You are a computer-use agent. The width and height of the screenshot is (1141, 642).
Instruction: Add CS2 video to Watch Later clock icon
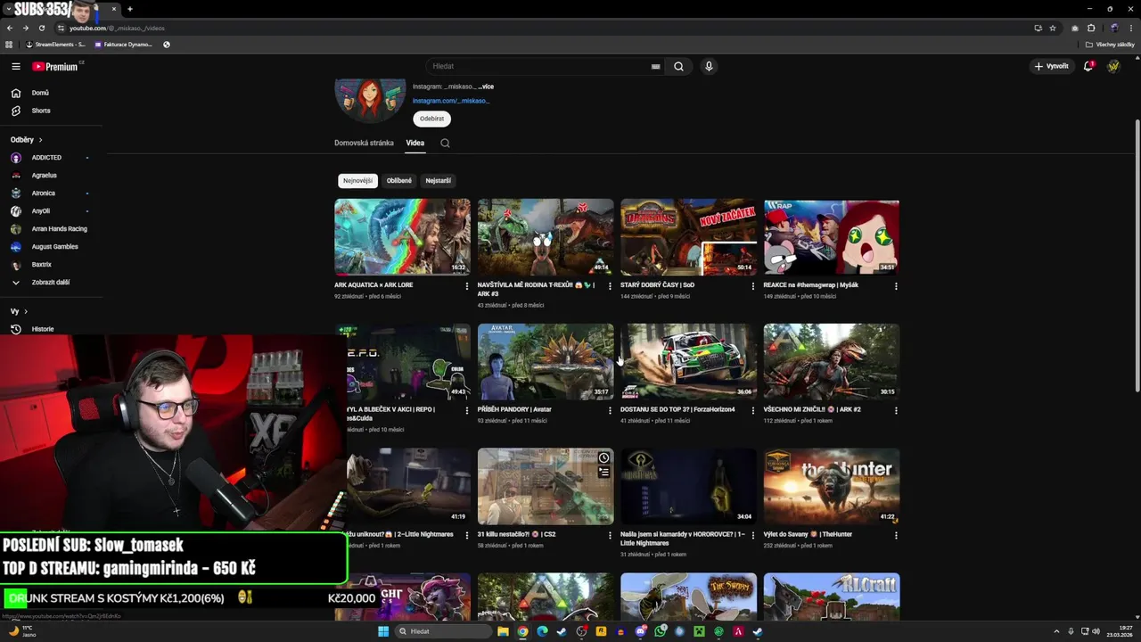(603, 458)
